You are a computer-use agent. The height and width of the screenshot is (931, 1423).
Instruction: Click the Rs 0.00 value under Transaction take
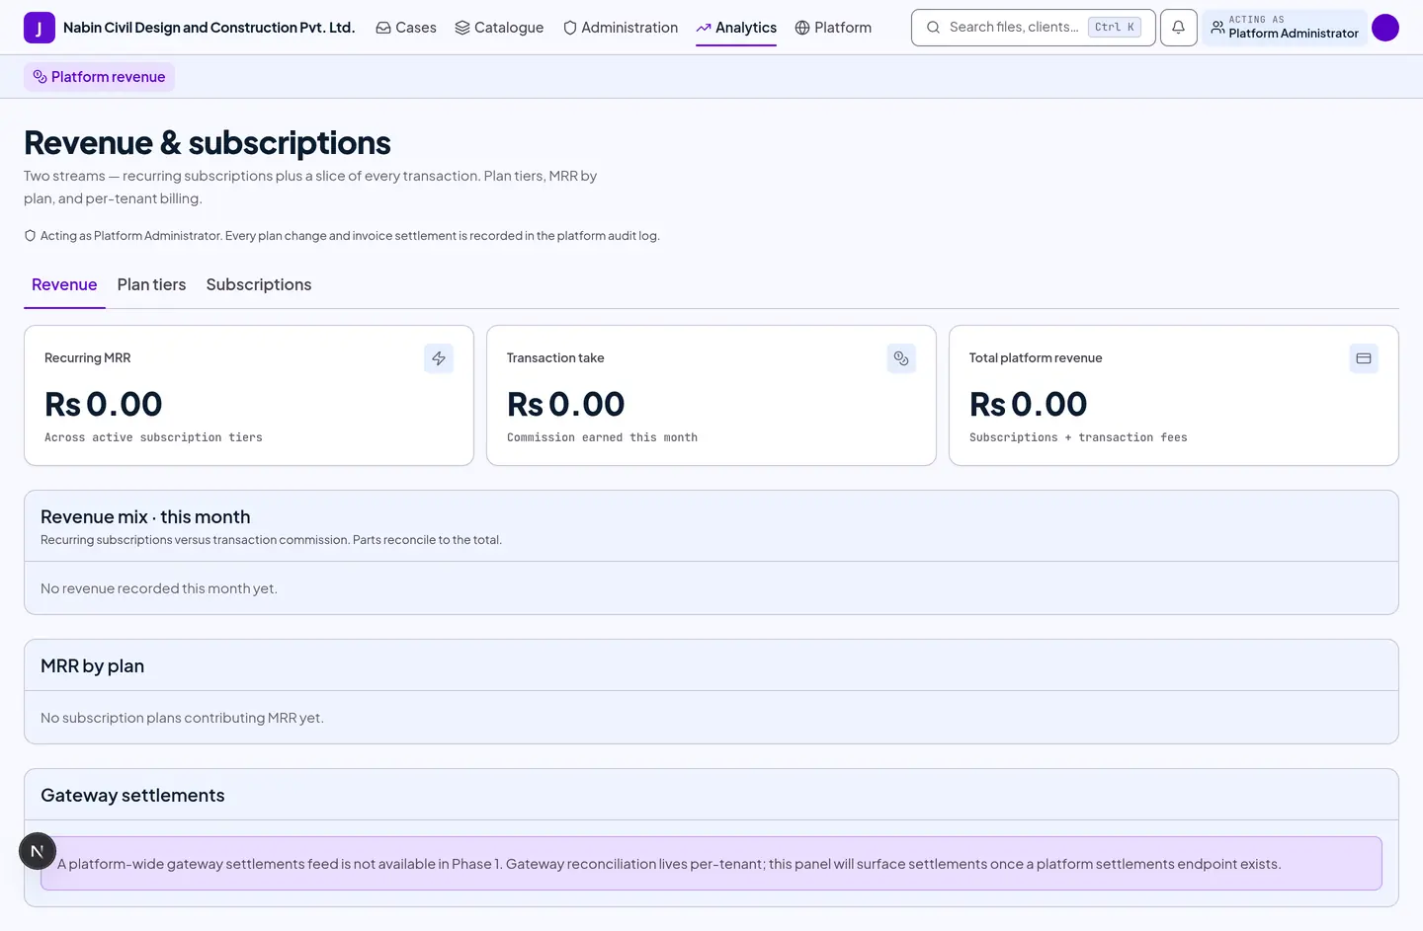pos(565,404)
